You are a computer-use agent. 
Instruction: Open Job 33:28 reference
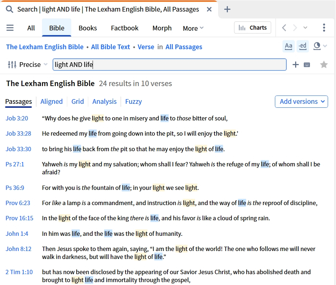18,133
